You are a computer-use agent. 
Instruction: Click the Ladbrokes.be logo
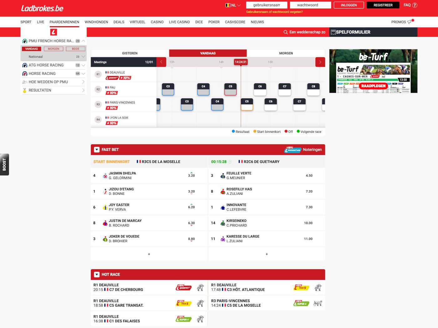click(x=42, y=8)
